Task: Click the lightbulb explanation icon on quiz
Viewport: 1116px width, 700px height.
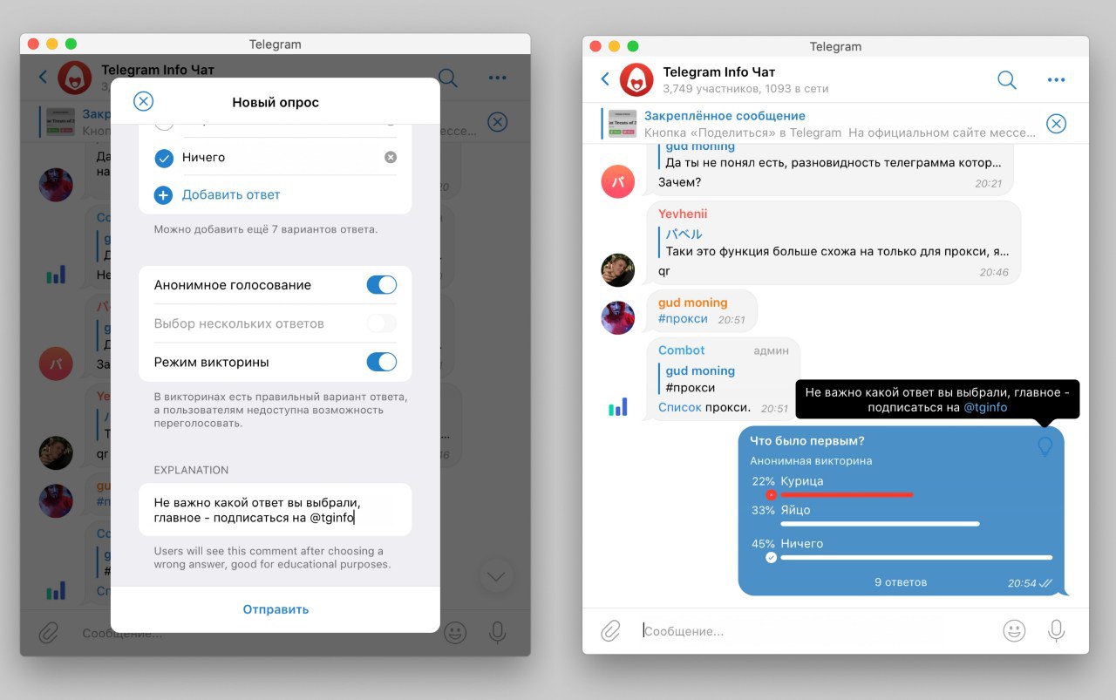Action: tap(1045, 447)
